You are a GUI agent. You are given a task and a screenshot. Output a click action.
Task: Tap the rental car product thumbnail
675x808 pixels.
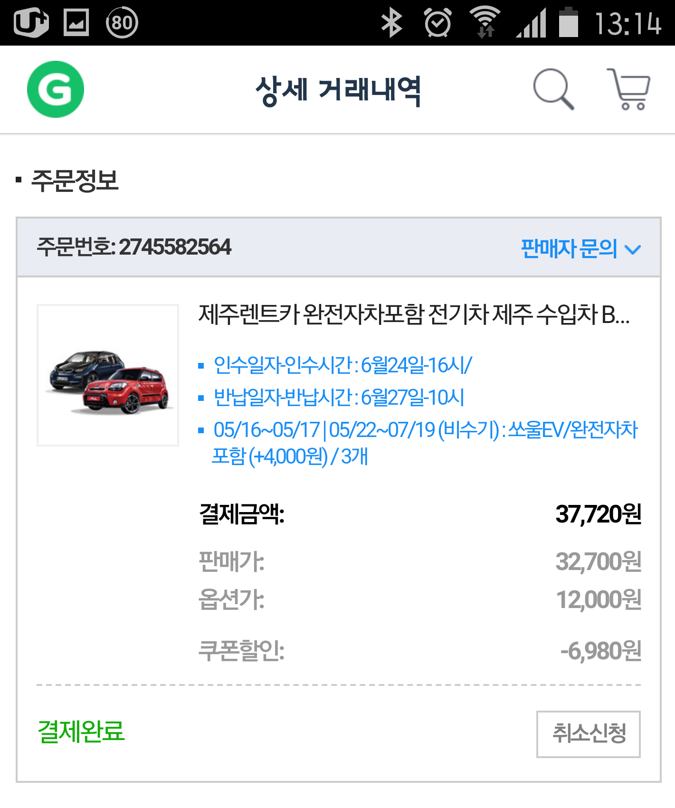point(108,375)
